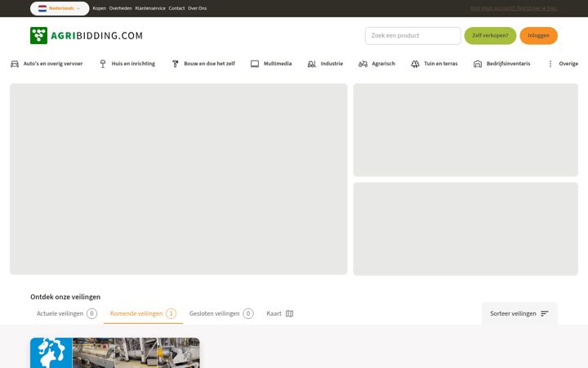Screen dimensions: 588x368
Task: Open the Contact top menu link
Action: pos(176,8)
